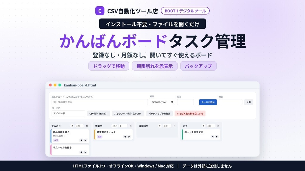Screen dimensions: 305x171
Task: Click カードを追加 button
Action: click(x=208, y=102)
